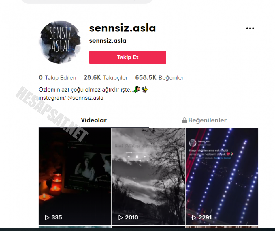Open the blue bridge lights video
The image size is (275, 231).
[x=222, y=176]
